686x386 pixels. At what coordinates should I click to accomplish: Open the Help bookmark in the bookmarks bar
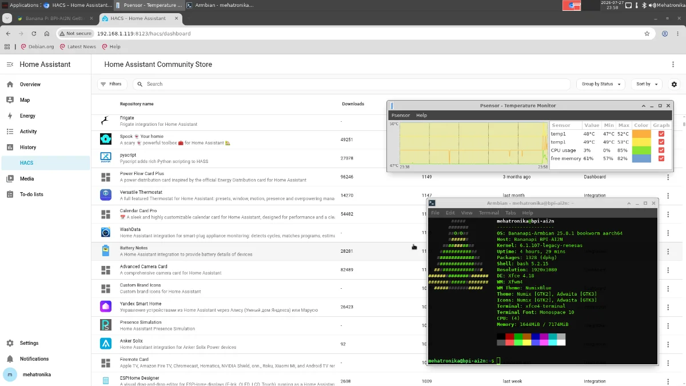111,47
